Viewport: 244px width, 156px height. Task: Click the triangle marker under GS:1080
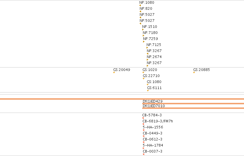[x=148, y=85]
